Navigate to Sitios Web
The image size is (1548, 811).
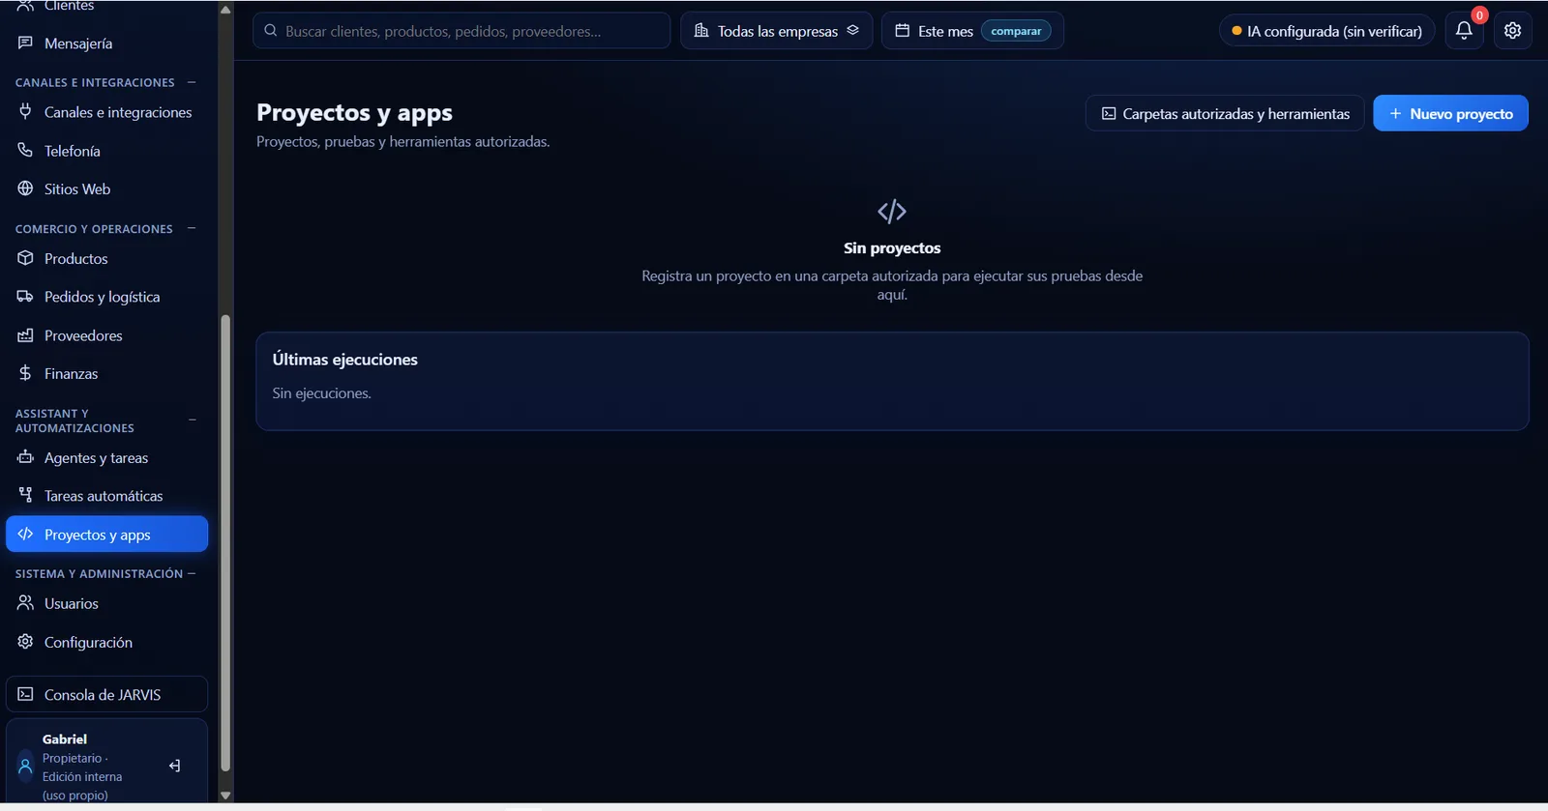(x=106, y=188)
